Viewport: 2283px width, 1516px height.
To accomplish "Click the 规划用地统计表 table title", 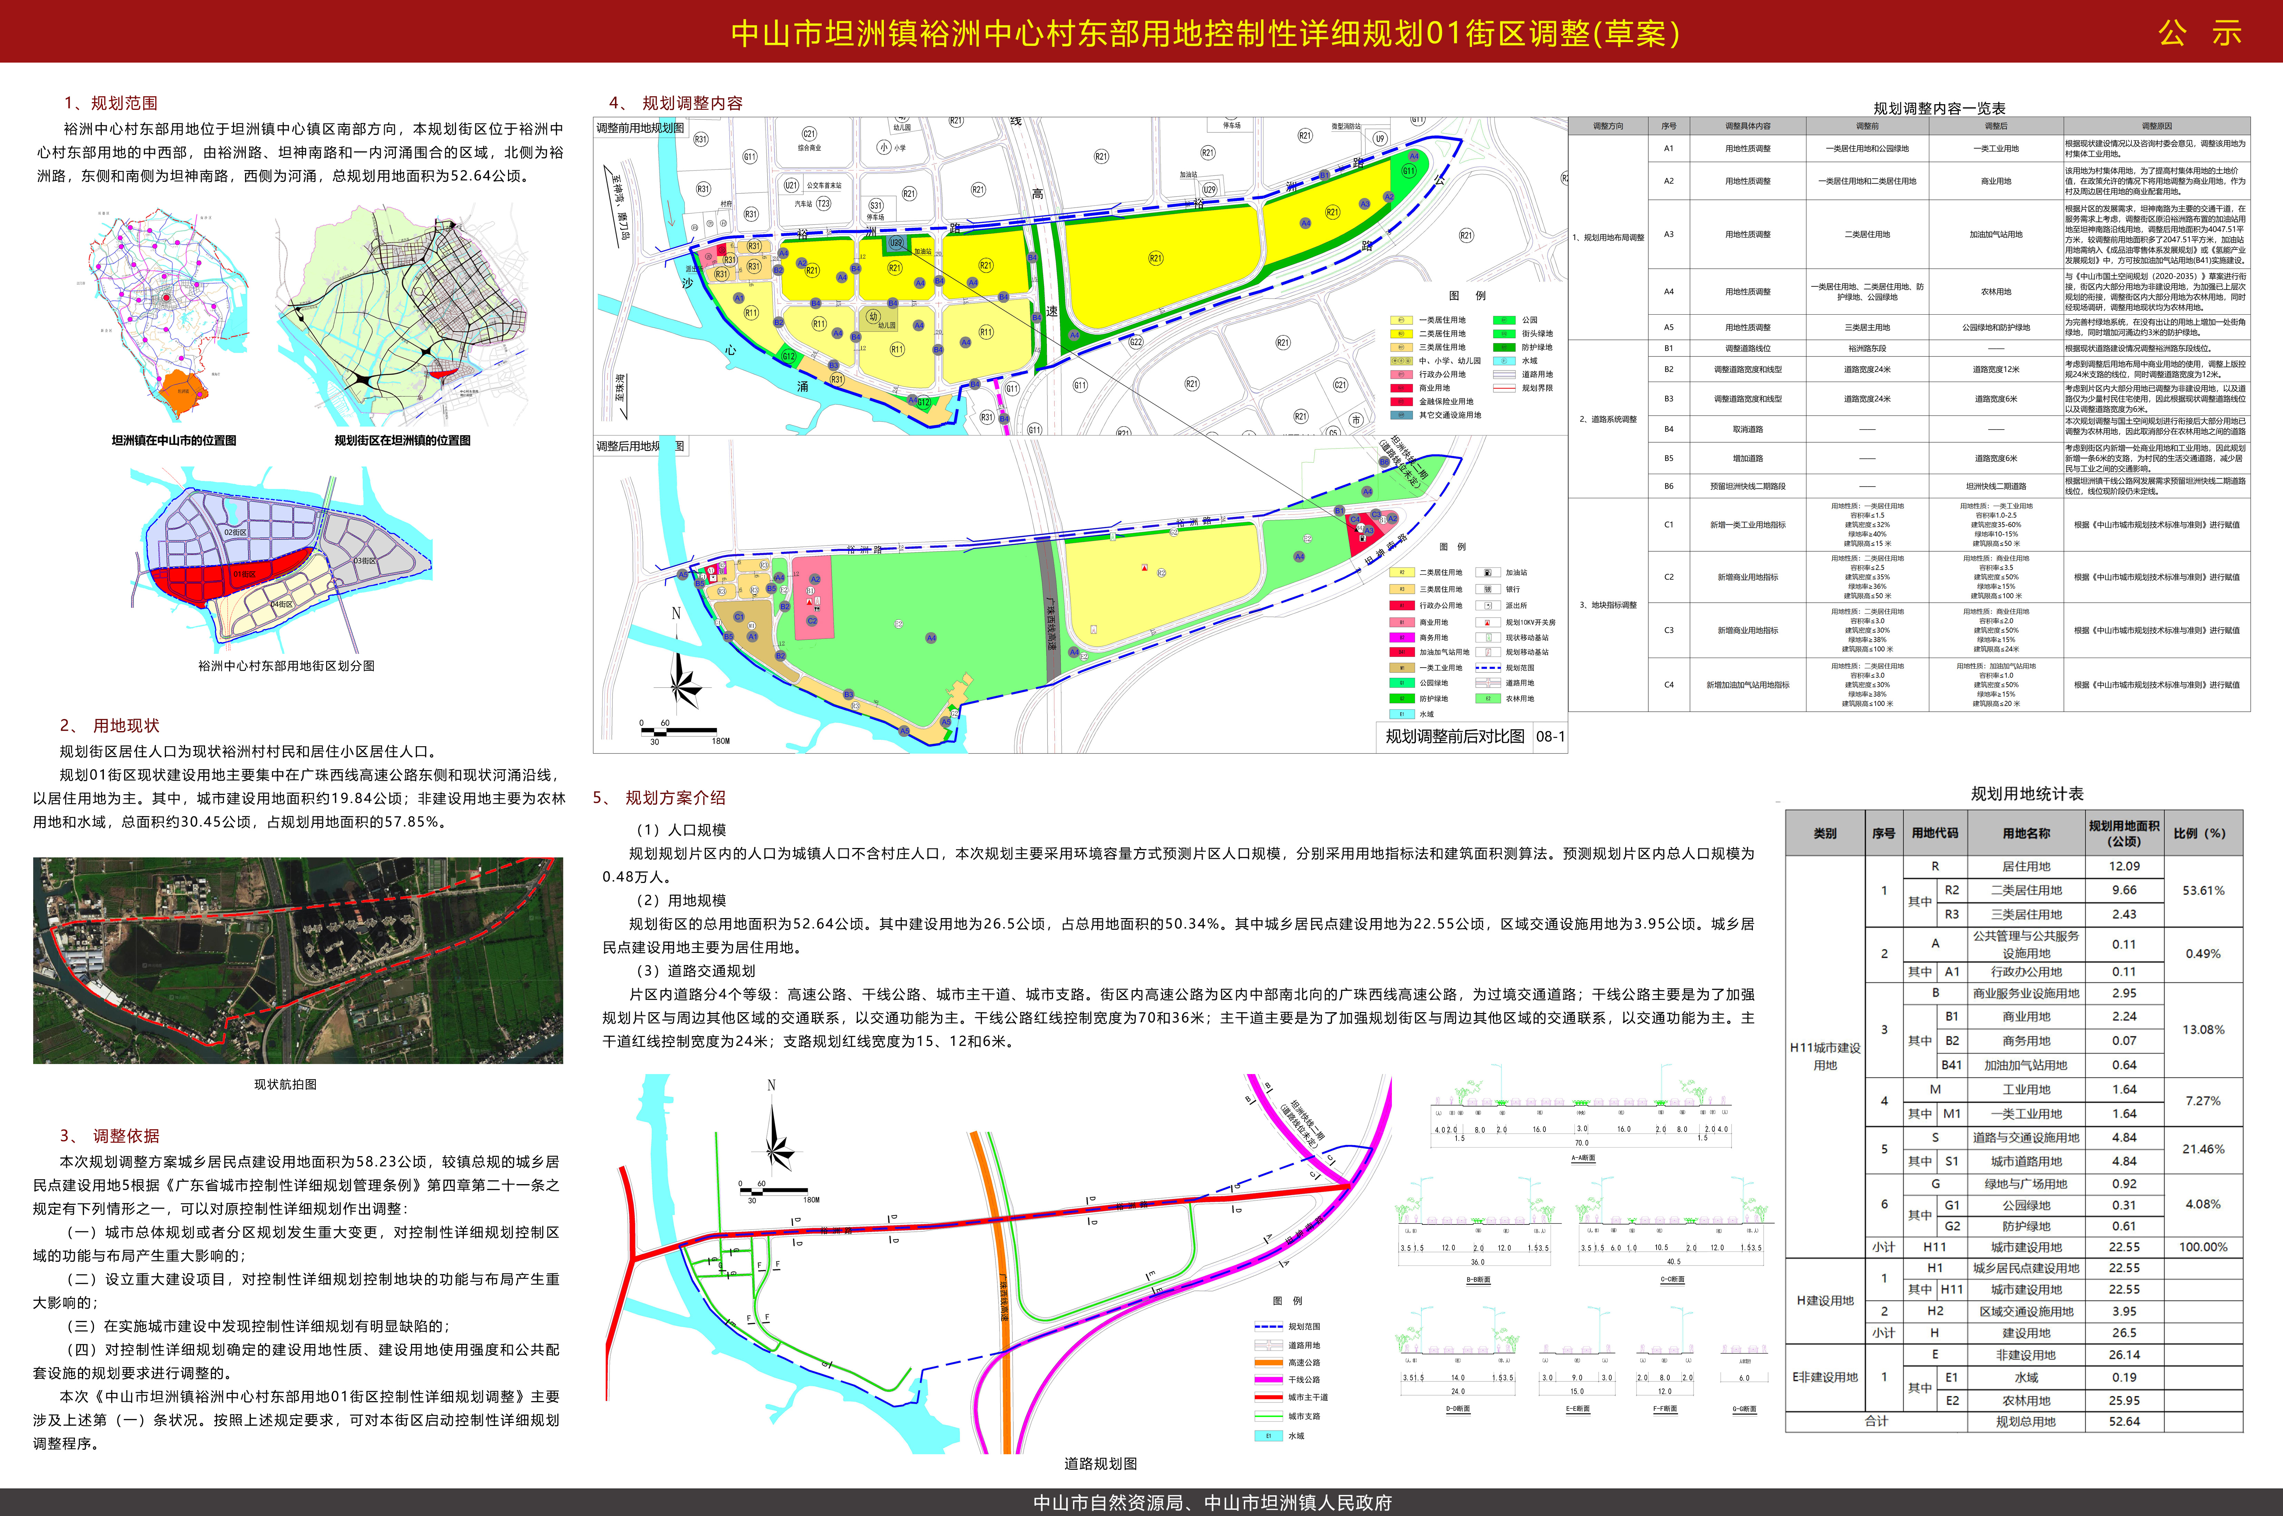I will coord(2027,794).
